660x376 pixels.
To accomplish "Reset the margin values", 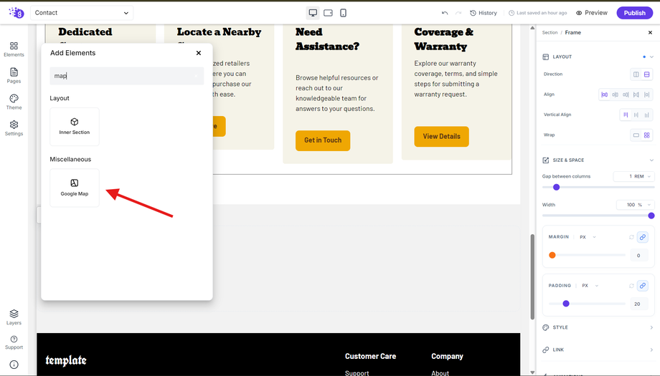I will coord(631,237).
